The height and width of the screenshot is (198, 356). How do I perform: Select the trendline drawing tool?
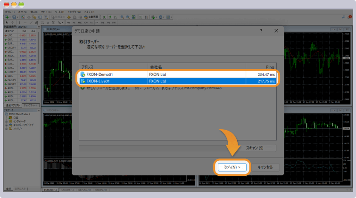tap(31, 23)
